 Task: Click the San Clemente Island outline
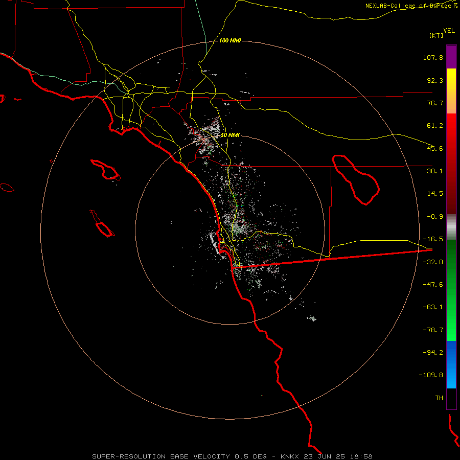point(102,223)
